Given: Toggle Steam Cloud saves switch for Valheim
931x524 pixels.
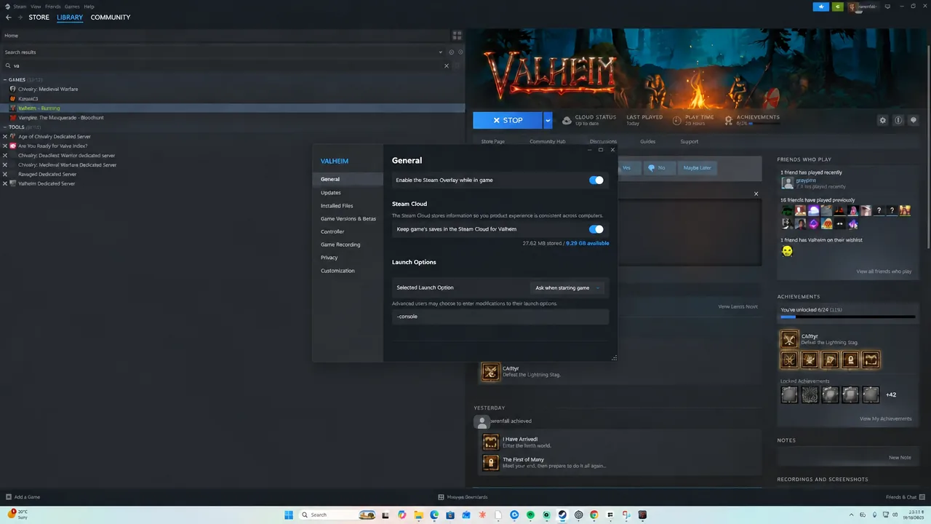Looking at the screenshot, I should [x=596, y=229].
